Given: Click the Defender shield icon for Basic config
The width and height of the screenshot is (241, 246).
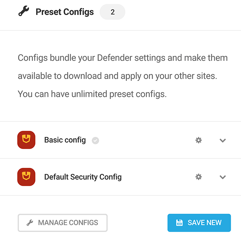Looking at the screenshot, I should pyautogui.click(x=27, y=140).
